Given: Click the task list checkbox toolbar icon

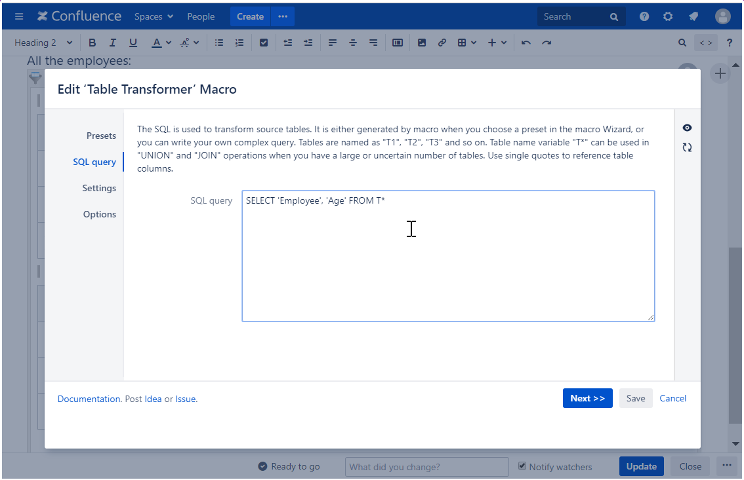Looking at the screenshot, I should (x=264, y=43).
